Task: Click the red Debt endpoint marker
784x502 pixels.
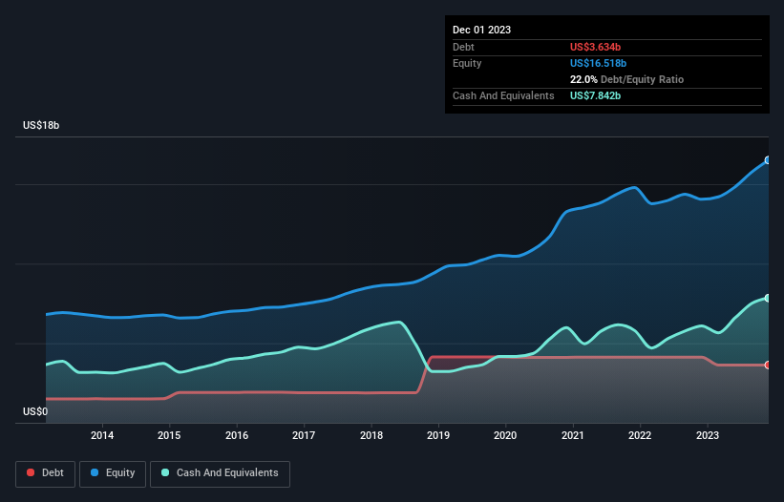Action: (768, 366)
